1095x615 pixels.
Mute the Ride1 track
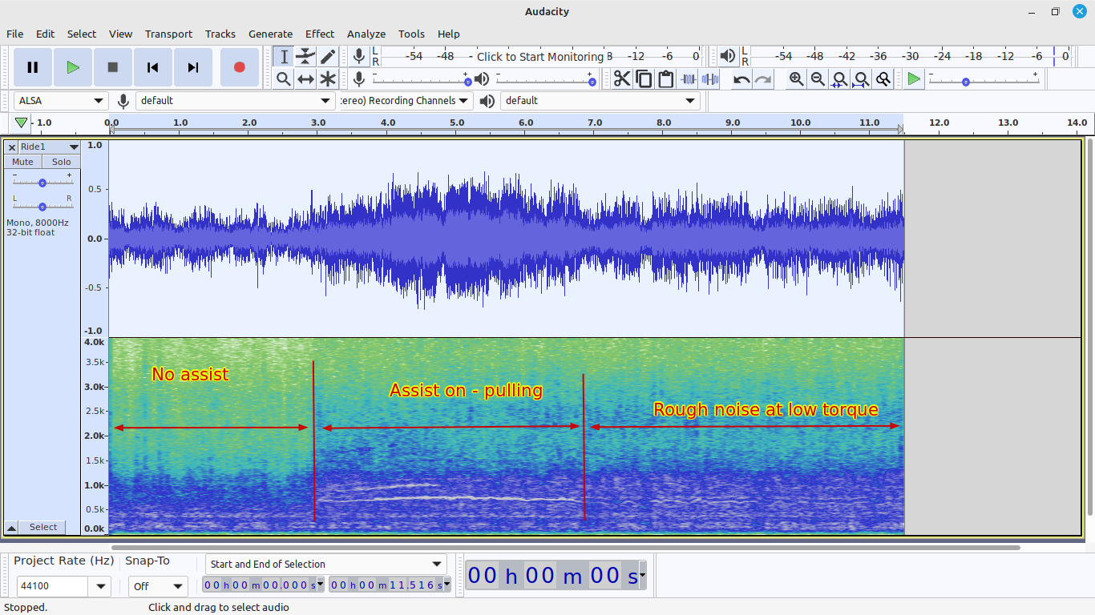[x=22, y=162]
